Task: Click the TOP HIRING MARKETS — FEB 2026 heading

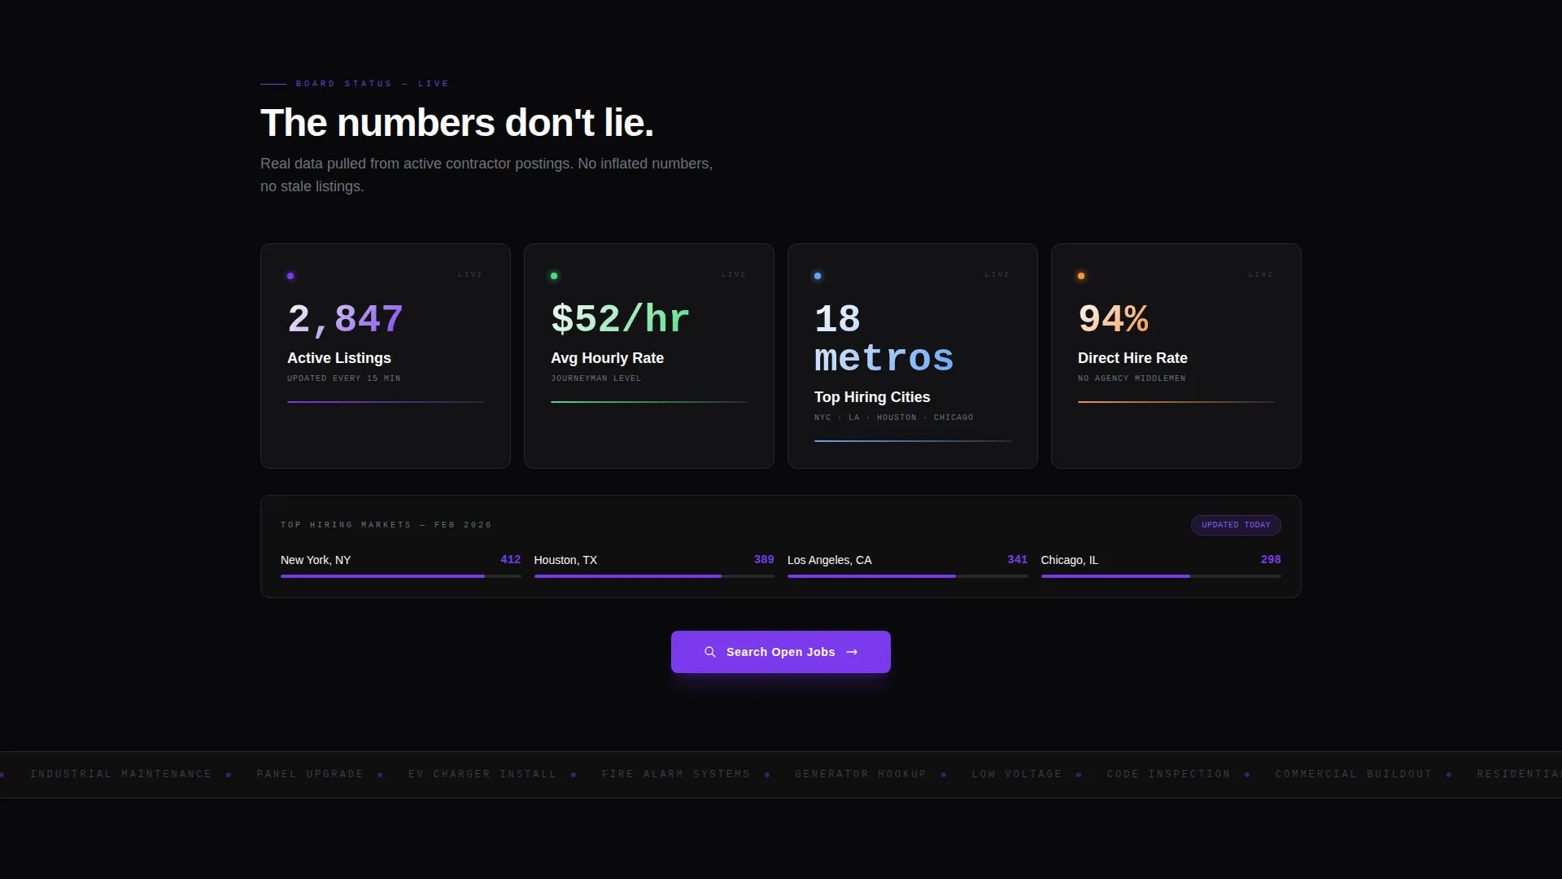Action: pyautogui.click(x=386, y=525)
